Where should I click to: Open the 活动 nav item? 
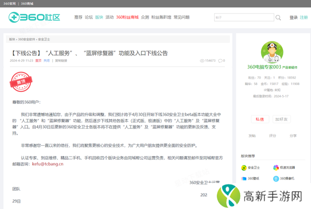[109, 17]
